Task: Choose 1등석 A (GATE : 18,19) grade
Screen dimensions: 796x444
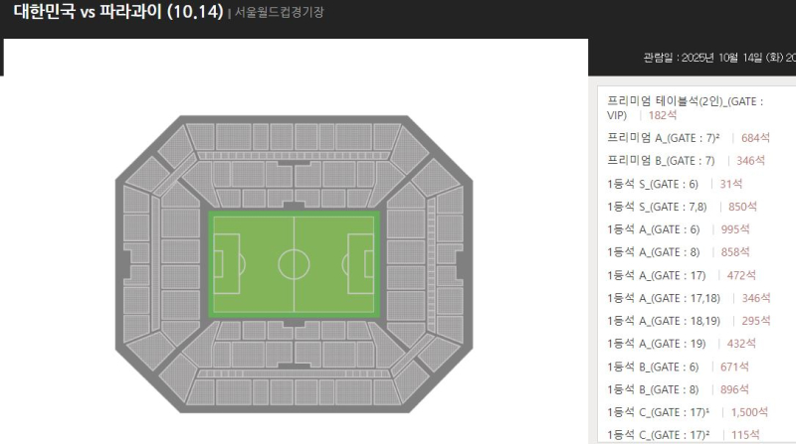Action: pos(663,321)
